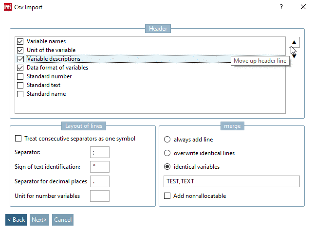Choose overwrite identical lines option

[x=167, y=153]
